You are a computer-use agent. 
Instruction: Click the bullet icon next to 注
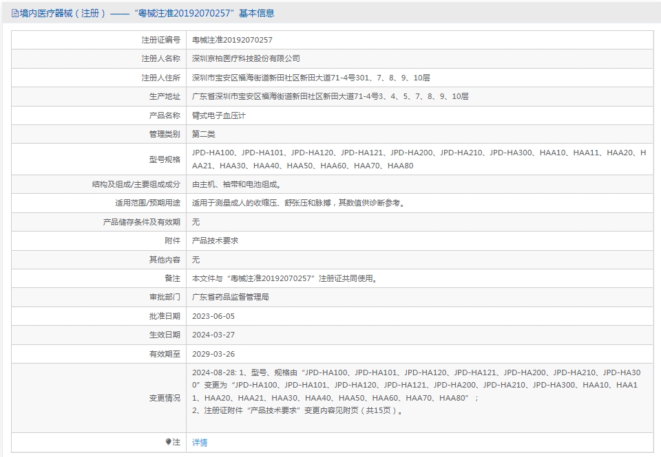coord(169,442)
